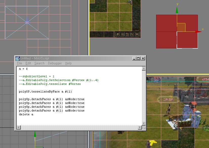Click the window resize grip corner
This screenshot has height=148, width=209.
(144, 128)
